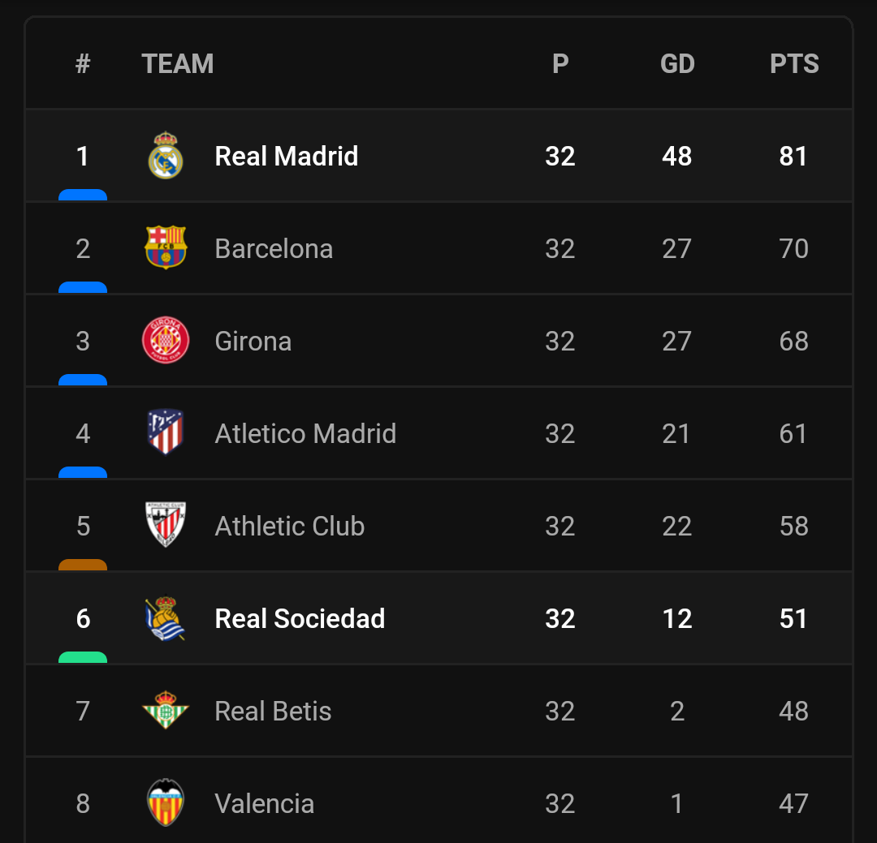The image size is (877, 843).
Task: Click the green indicator bar under Real Sociedad
Action: point(82,658)
